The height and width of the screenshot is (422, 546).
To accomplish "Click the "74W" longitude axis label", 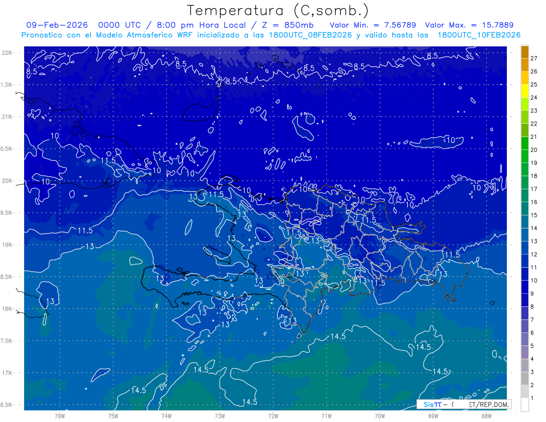I will [x=167, y=416].
